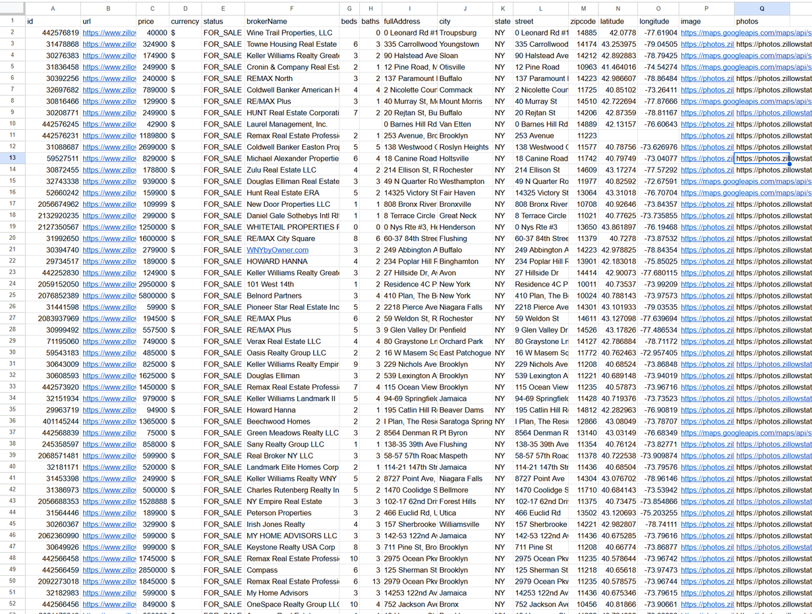
Task: Select the Belnord Partners cell
Action: click(292, 296)
